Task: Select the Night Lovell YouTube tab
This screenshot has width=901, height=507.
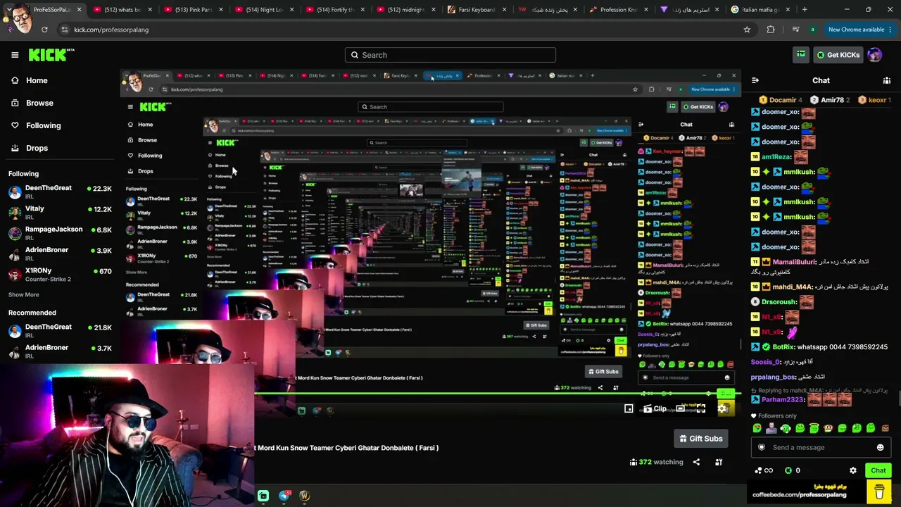Action: tap(264, 10)
